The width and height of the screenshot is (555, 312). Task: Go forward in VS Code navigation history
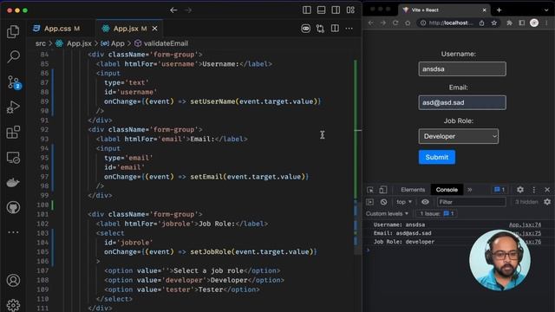pos(188,10)
